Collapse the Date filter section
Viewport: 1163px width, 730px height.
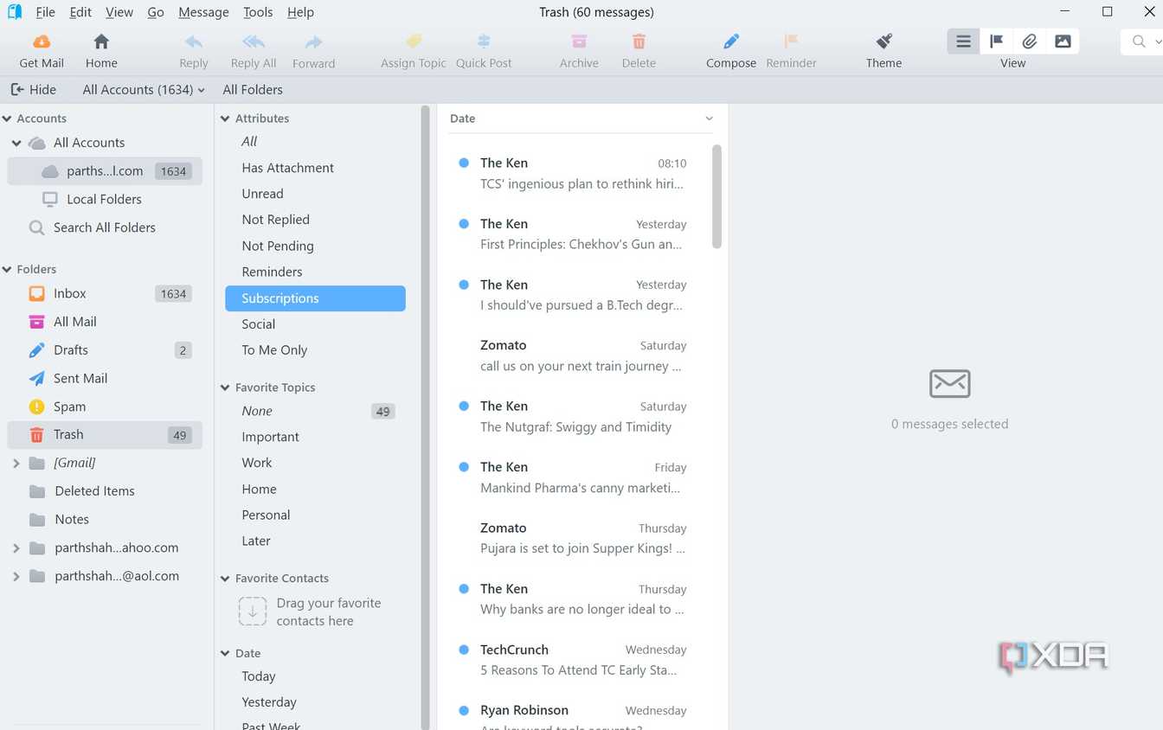(x=226, y=654)
